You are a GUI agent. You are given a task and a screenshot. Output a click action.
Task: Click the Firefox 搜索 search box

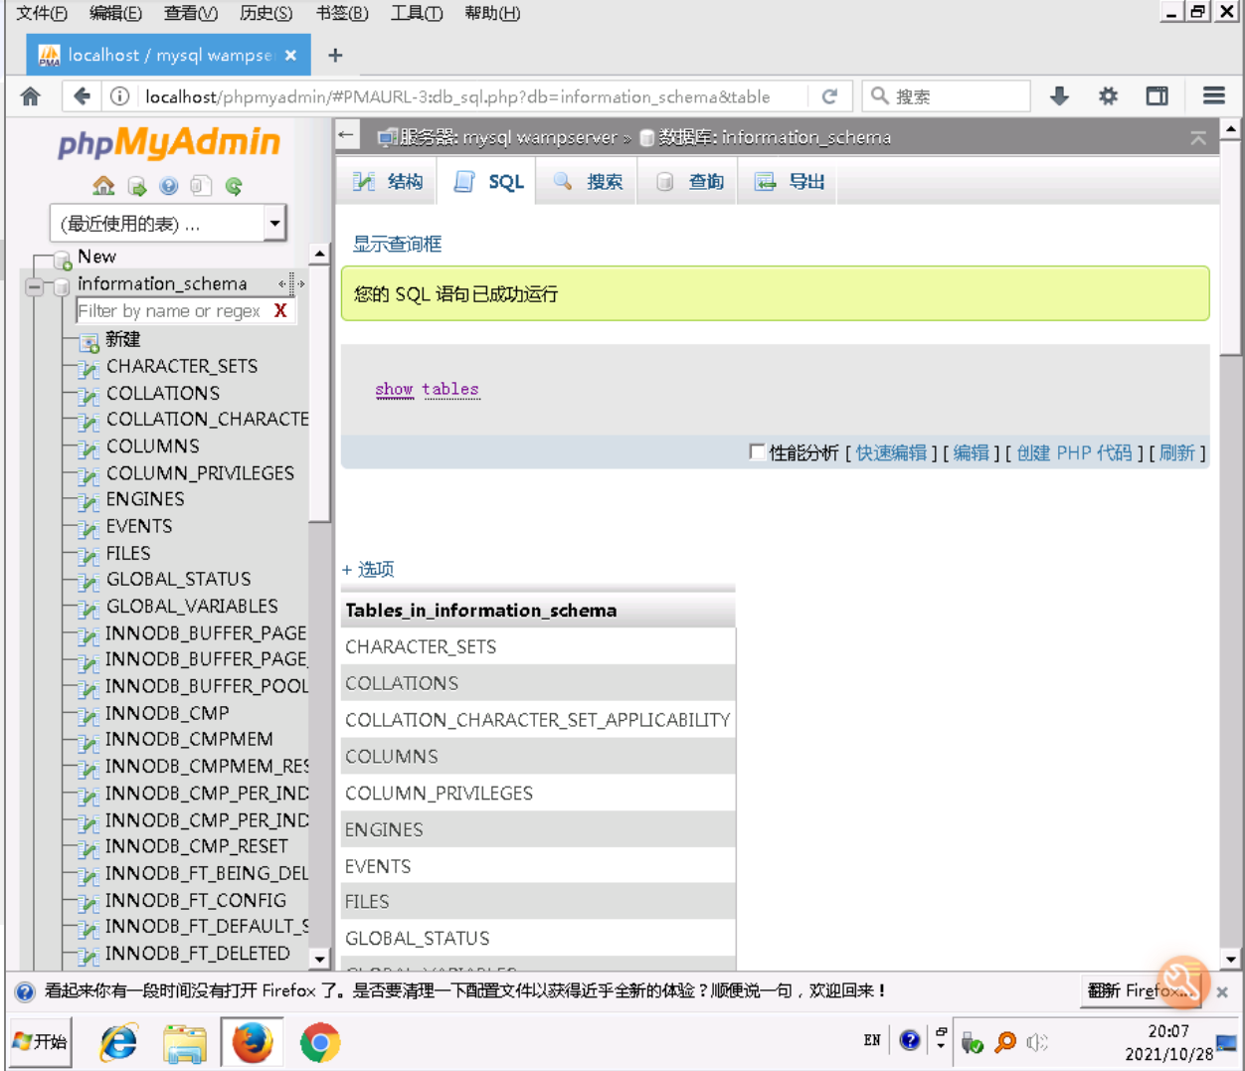click(946, 96)
